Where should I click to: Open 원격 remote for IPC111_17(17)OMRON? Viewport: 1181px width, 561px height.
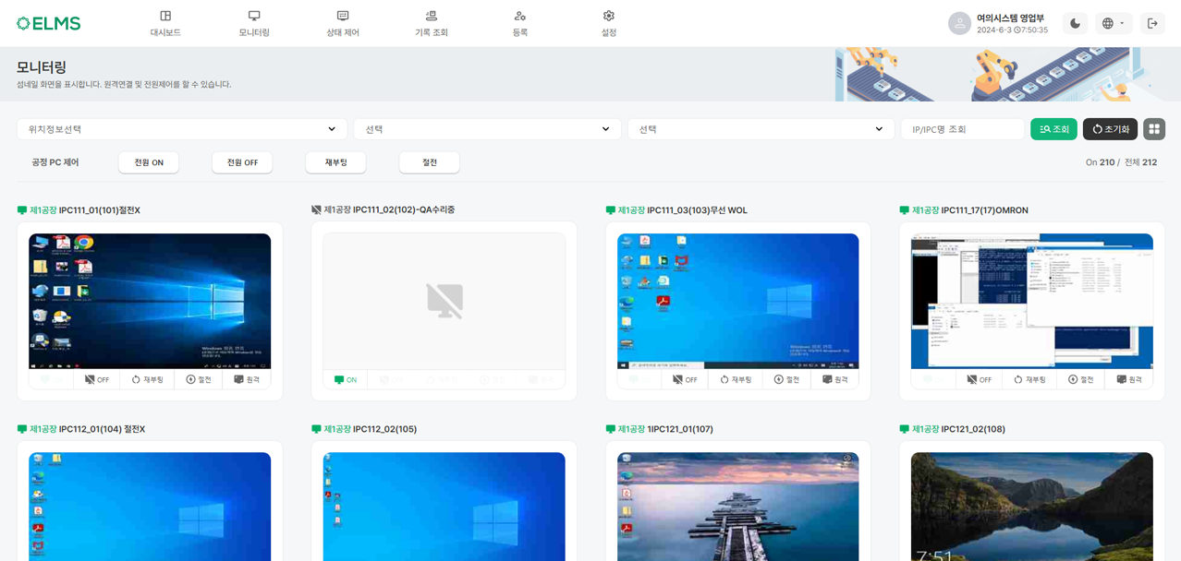tap(1128, 379)
